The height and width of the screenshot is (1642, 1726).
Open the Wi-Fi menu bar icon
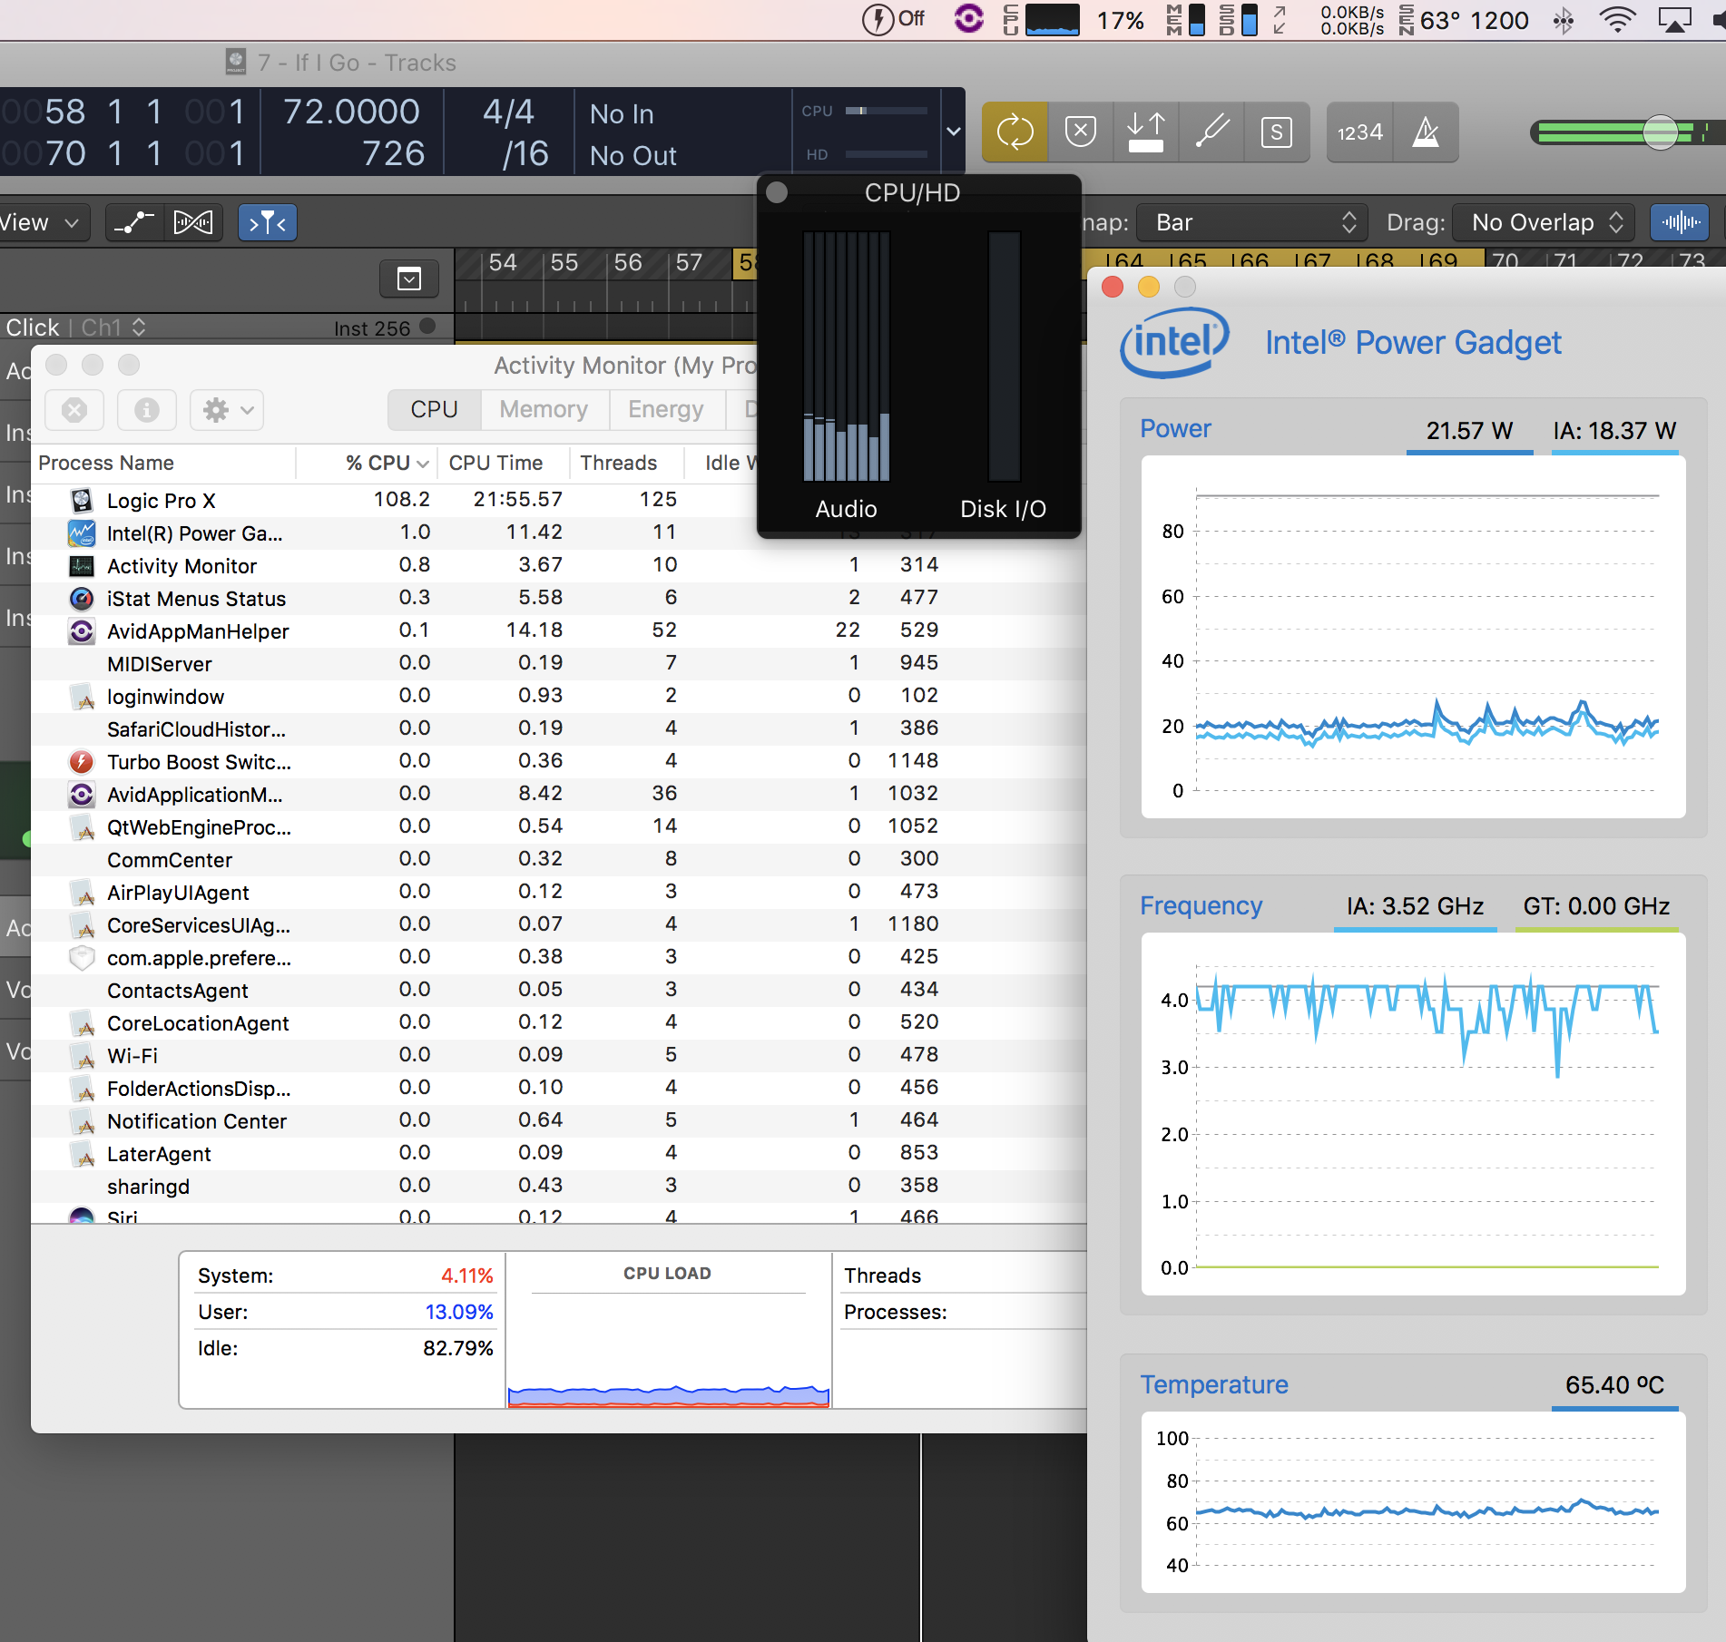(x=1617, y=19)
